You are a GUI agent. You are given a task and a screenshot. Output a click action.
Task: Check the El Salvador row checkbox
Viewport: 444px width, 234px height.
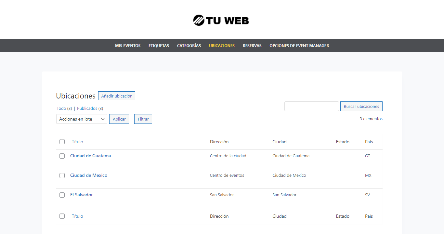(x=62, y=195)
